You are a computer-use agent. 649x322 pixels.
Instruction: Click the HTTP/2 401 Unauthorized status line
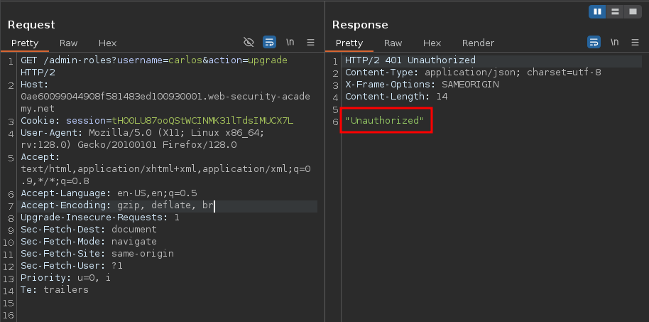[x=410, y=60]
